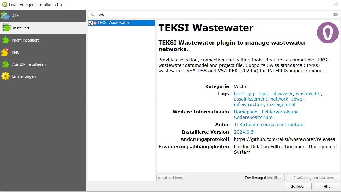The width and height of the screenshot is (341, 192).
Task: Click the assainissement tag link
Action: (251, 99)
